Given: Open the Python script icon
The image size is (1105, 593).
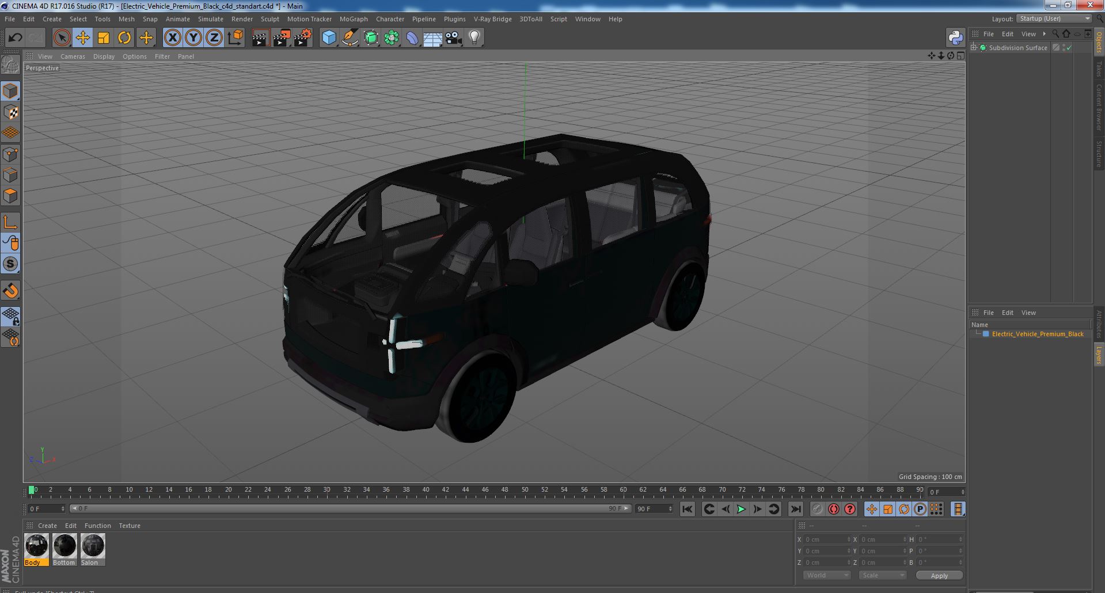Looking at the screenshot, I should (956, 38).
